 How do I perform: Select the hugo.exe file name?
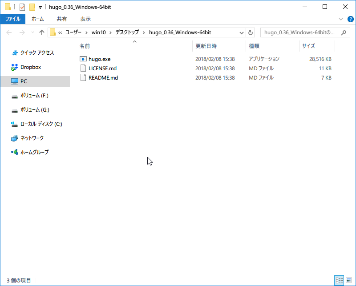99,59
